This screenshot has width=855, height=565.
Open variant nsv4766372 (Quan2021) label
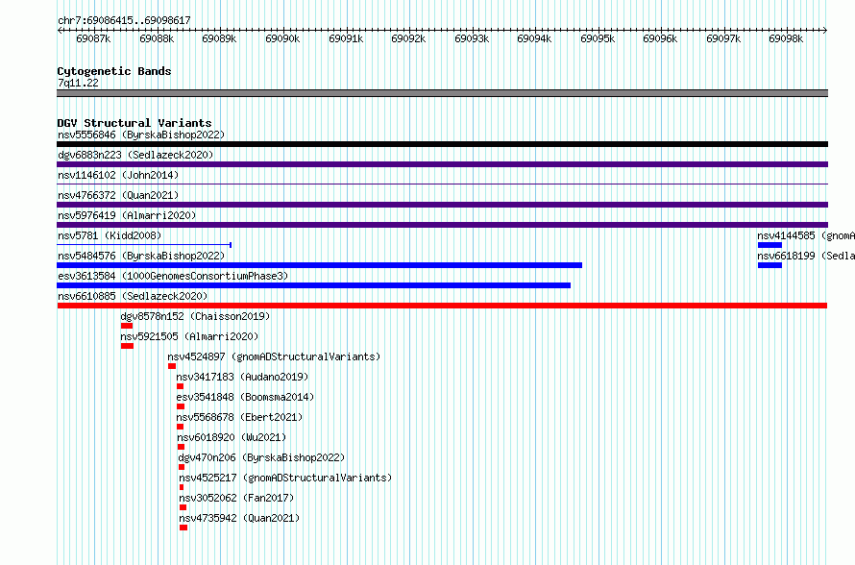click(x=118, y=195)
